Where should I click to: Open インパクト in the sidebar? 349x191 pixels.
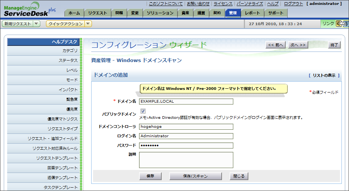point(43,90)
